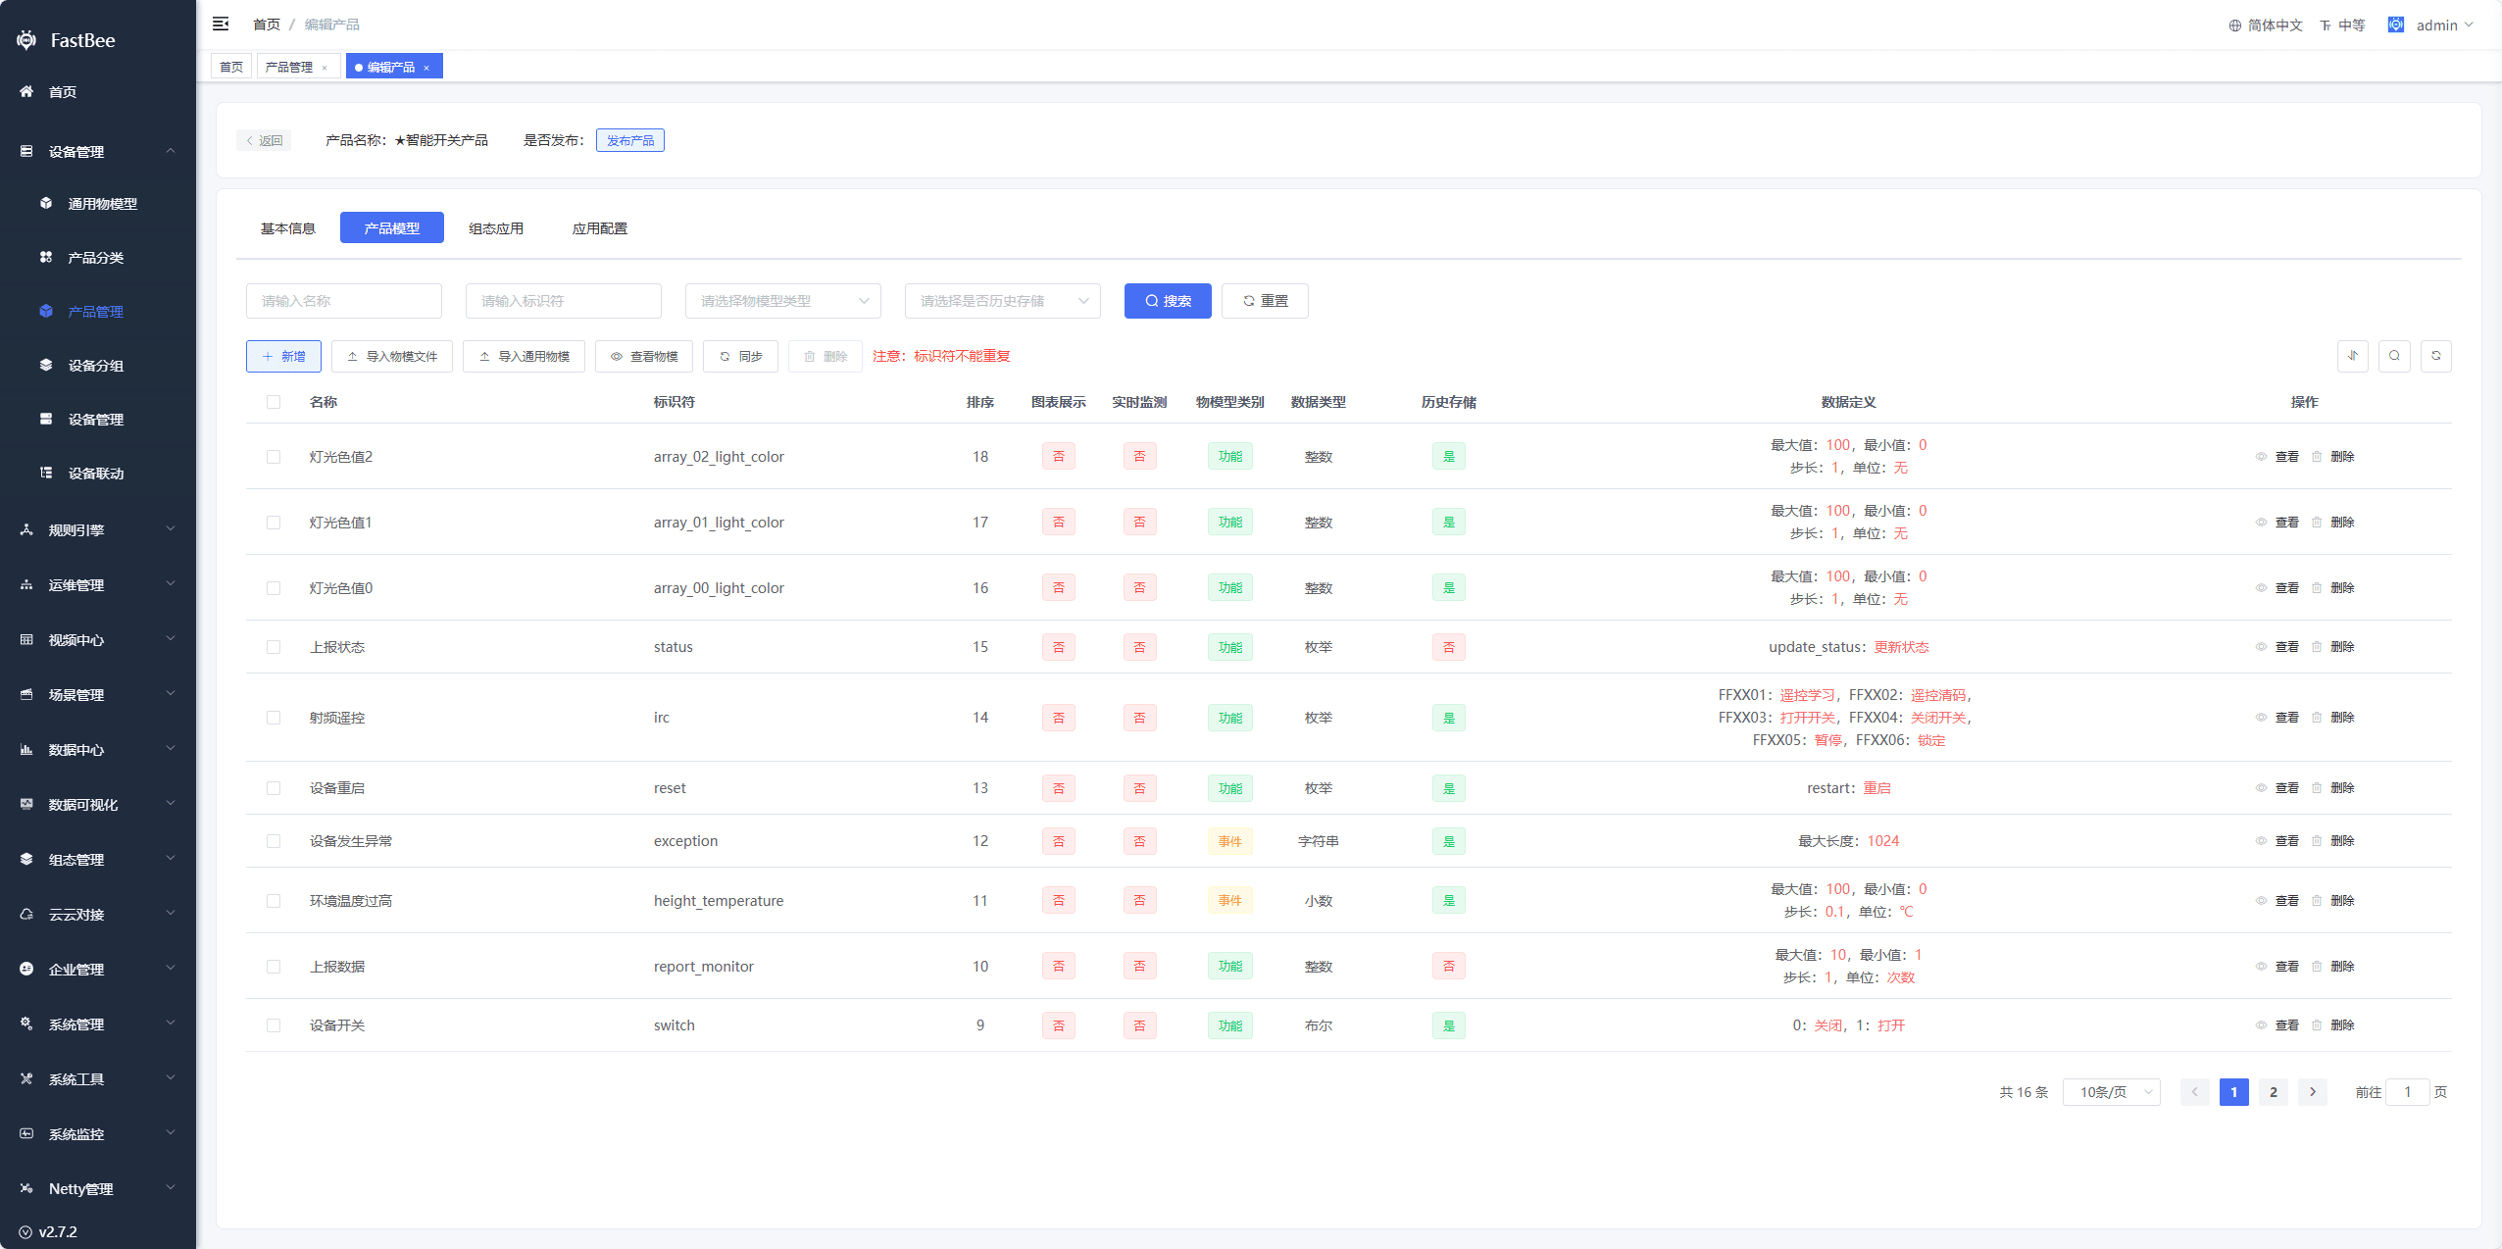Click the language globe icon
Screen dimensions: 2502x1249
pos(2234,25)
